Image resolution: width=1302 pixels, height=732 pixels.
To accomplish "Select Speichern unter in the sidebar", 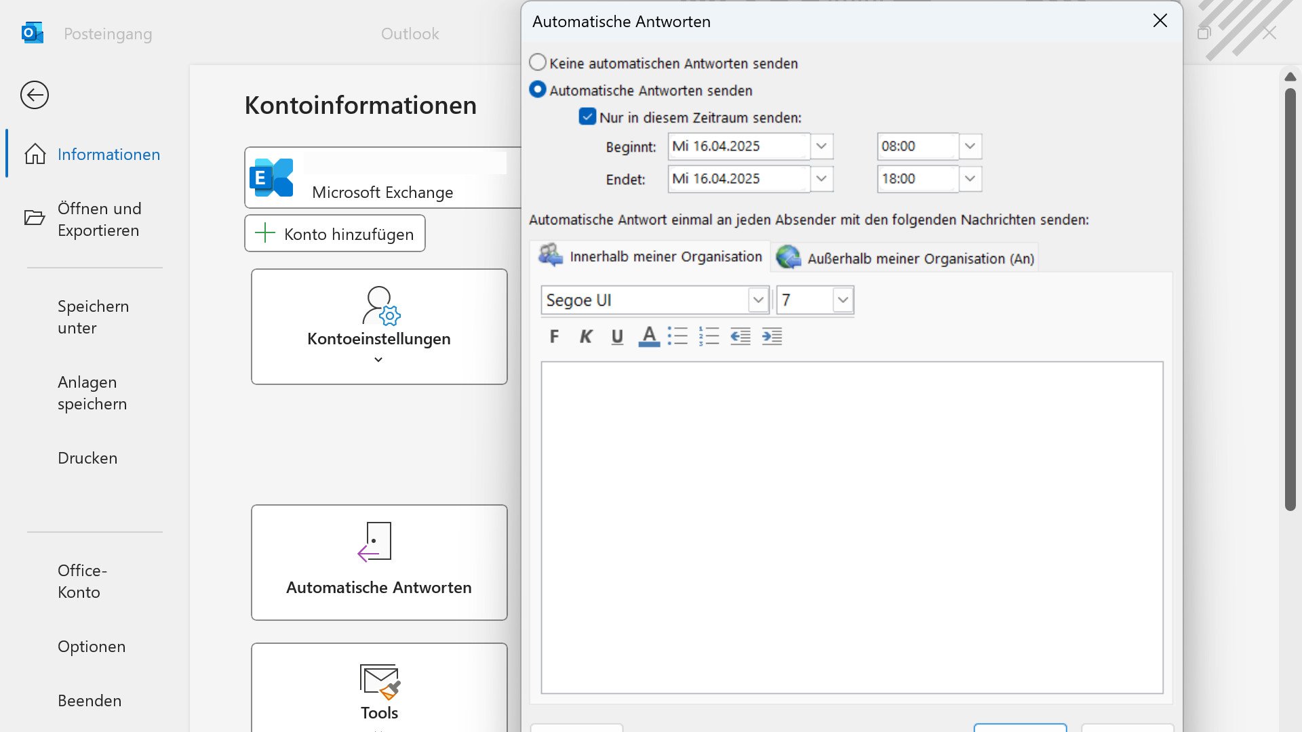I will (x=94, y=317).
